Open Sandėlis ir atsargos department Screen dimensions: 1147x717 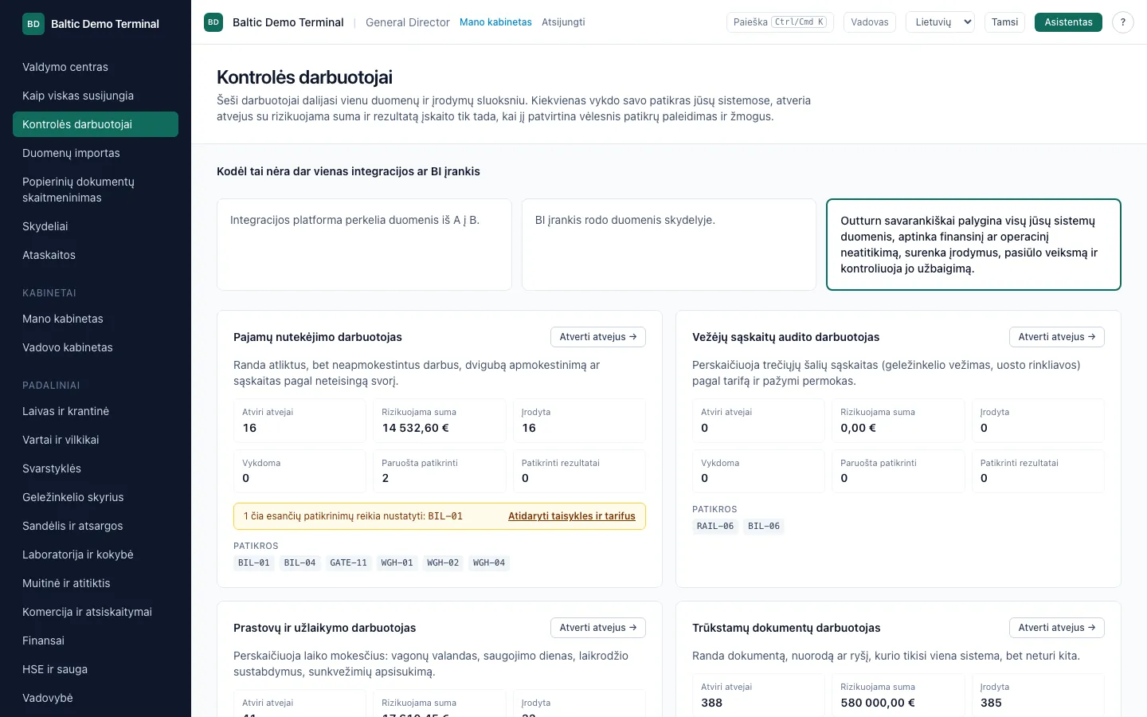pos(96,526)
